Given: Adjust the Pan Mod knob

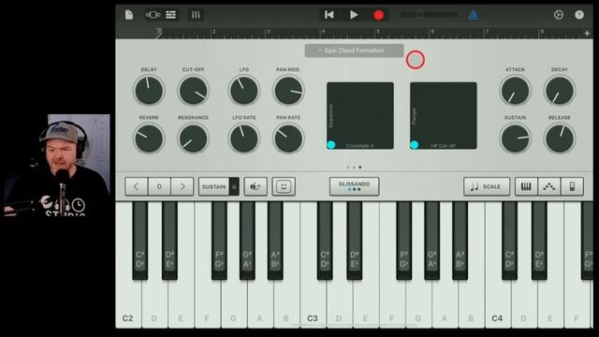Looking at the screenshot, I should (288, 91).
